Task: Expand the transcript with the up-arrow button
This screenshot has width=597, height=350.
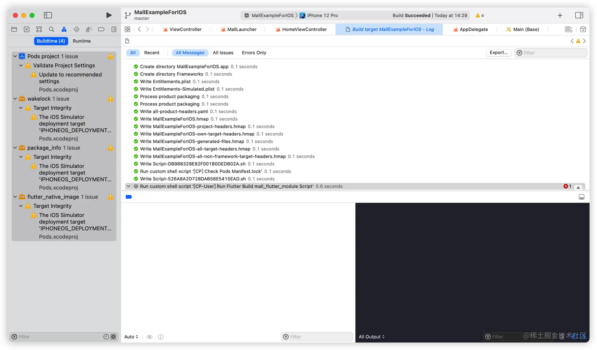Action: [578, 187]
